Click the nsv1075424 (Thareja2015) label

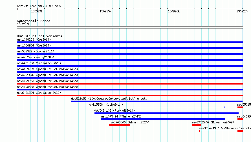[x=121, y=116]
